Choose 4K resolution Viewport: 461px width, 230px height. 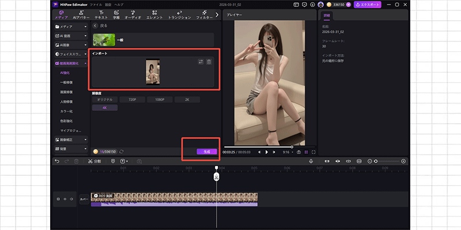coord(105,108)
